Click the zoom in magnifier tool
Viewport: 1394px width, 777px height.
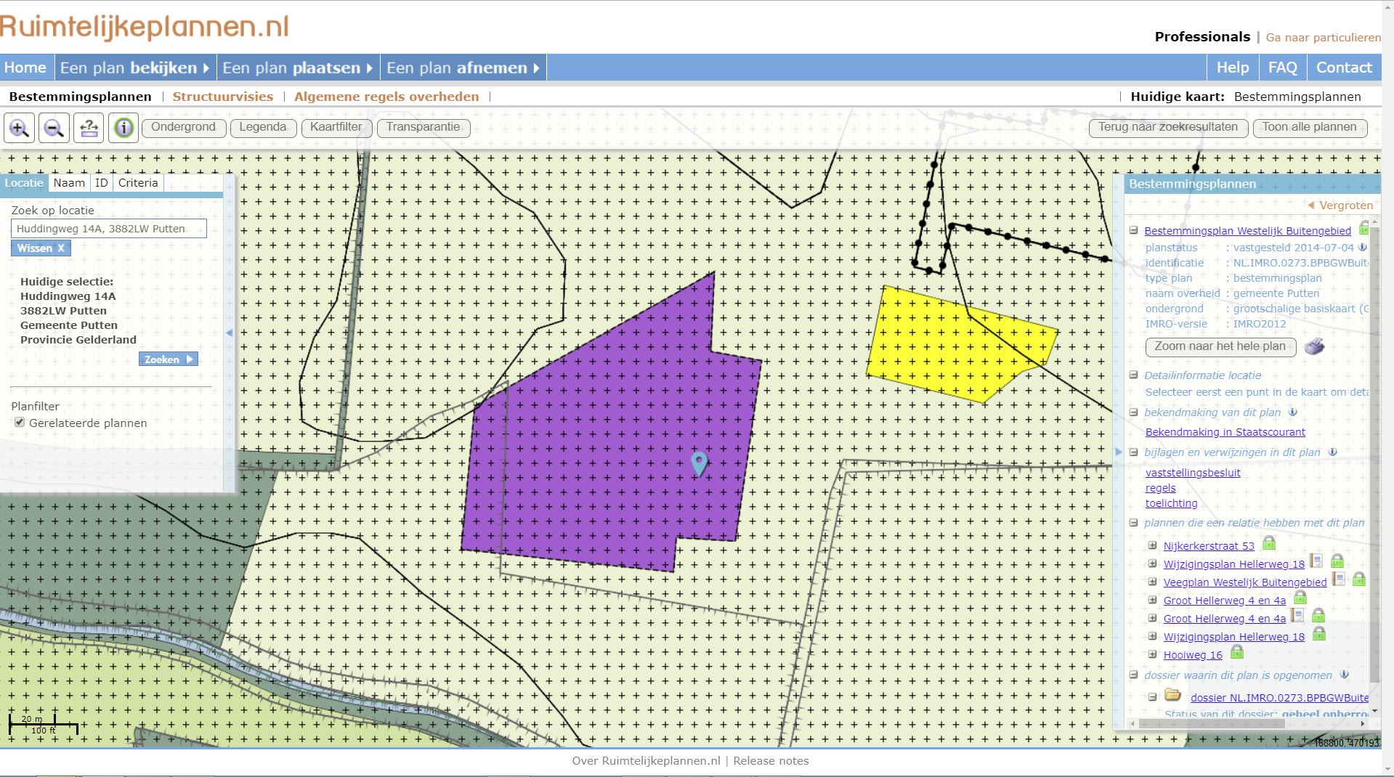tap(19, 128)
